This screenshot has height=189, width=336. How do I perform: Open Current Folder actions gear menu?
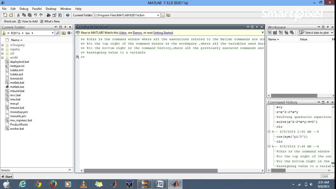[x=70, y=33]
